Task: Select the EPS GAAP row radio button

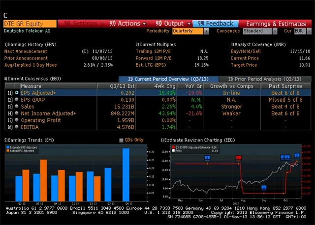Action: tap(17, 99)
